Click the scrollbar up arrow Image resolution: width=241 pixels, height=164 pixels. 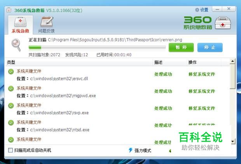[x=233, y=61]
